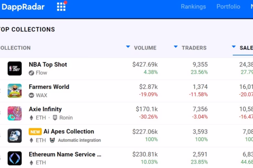Click the -11.58% traders change

click(x=198, y=94)
